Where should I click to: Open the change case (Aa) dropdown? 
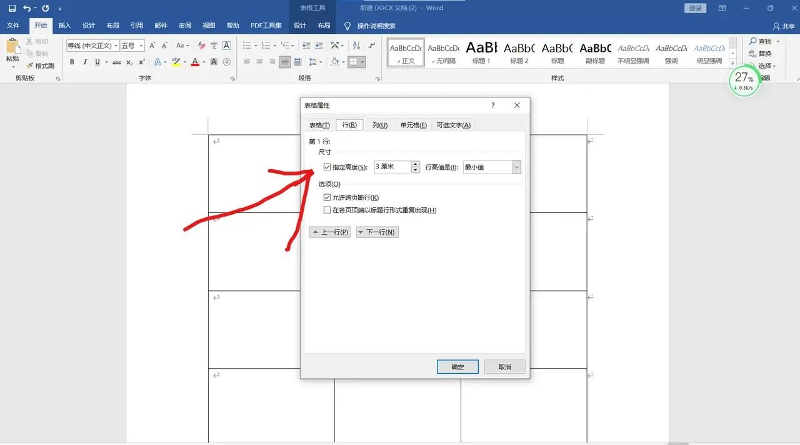click(182, 46)
